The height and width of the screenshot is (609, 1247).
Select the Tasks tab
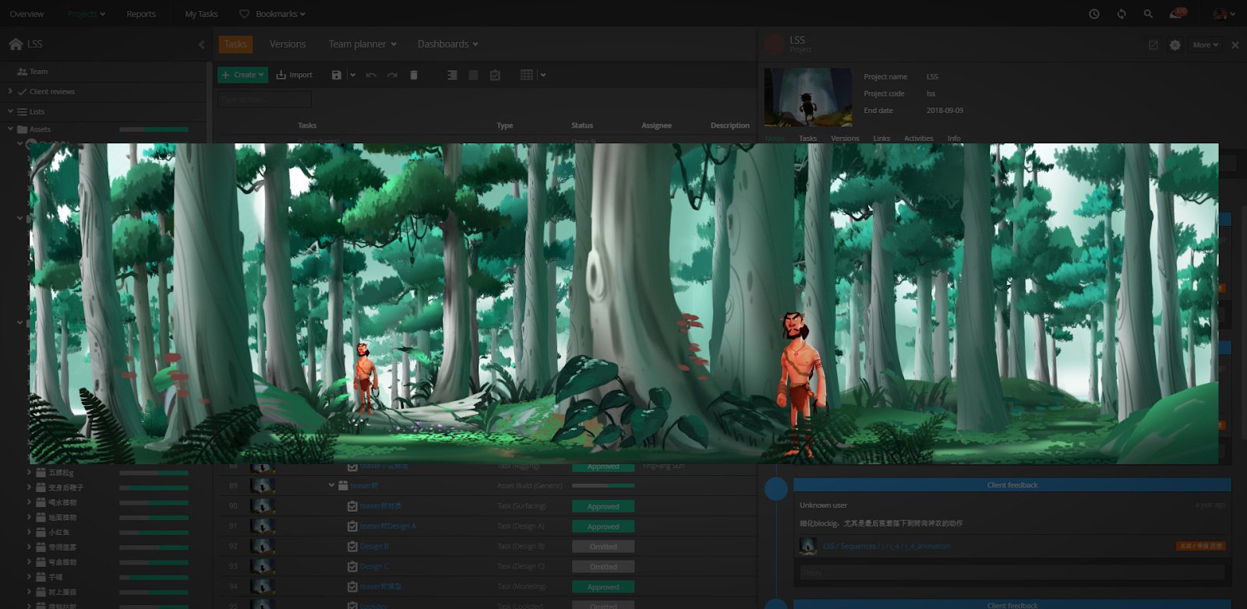(235, 44)
